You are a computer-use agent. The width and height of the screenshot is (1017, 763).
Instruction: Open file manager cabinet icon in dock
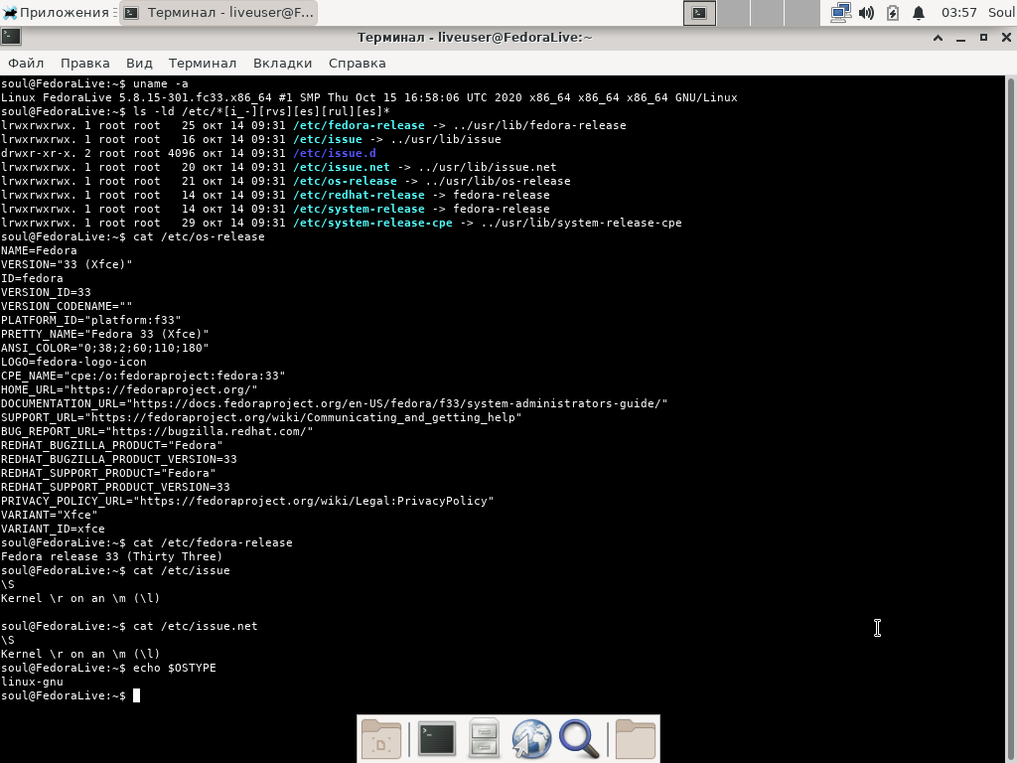[484, 739]
